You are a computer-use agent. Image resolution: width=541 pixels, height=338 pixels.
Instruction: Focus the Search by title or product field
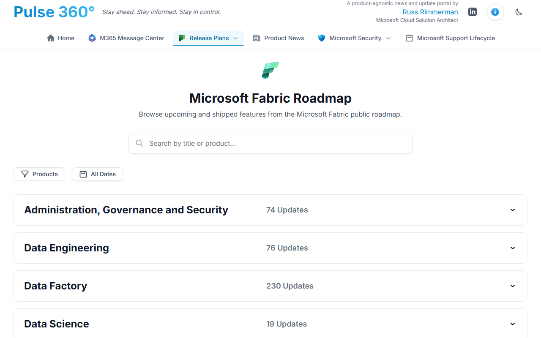click(270, 143)
